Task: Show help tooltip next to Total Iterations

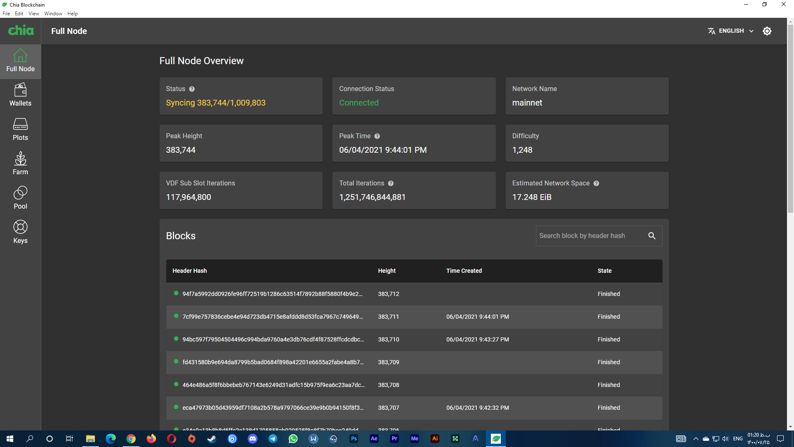Action: point(391,183)
